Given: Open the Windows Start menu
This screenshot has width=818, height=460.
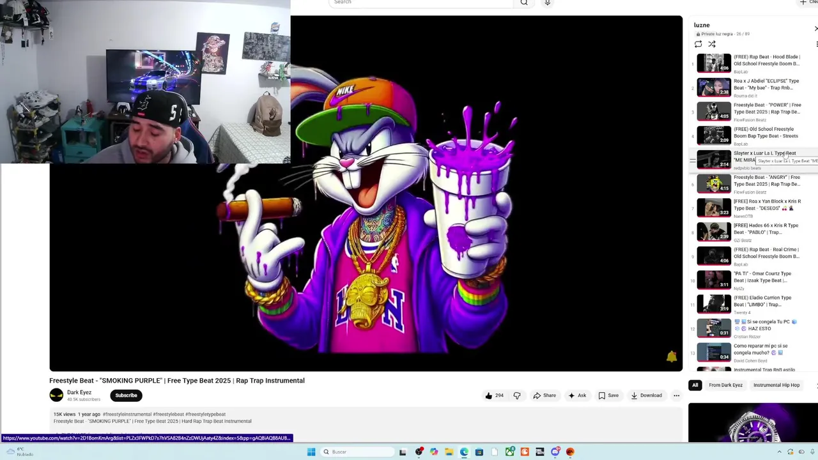Looking at the screenshot, I should [x=311, y=452].
